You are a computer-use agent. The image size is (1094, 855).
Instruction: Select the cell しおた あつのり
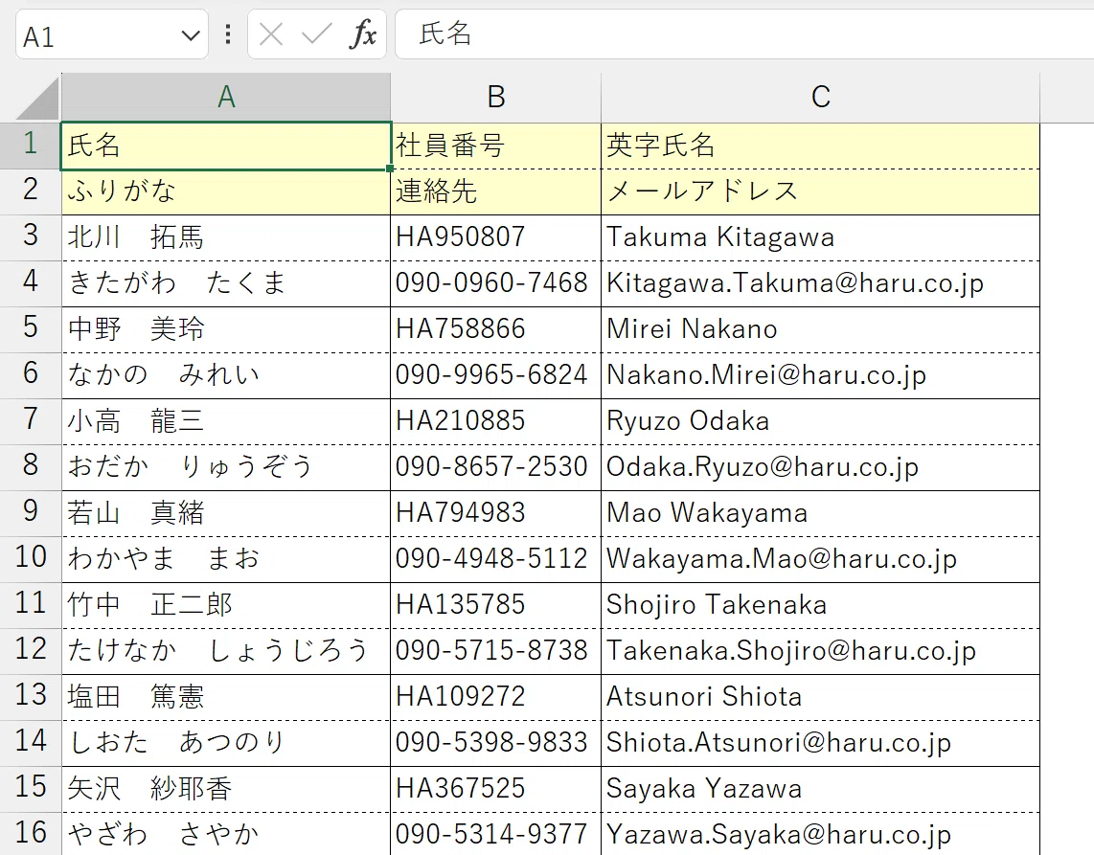(x=226, y=744)
